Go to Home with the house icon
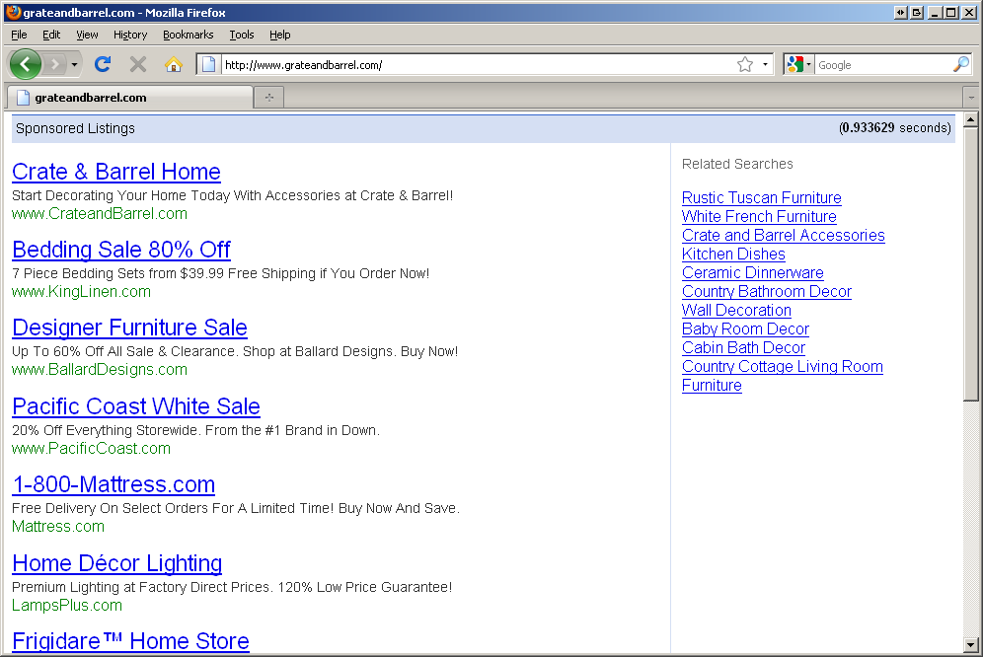Image resolution: width=983 pixels, height=657 pixels. (x=174, y=64)
